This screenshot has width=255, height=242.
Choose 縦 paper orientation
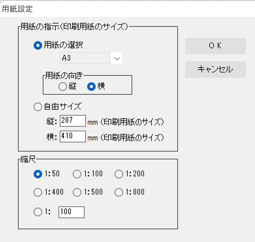(62, 86)
